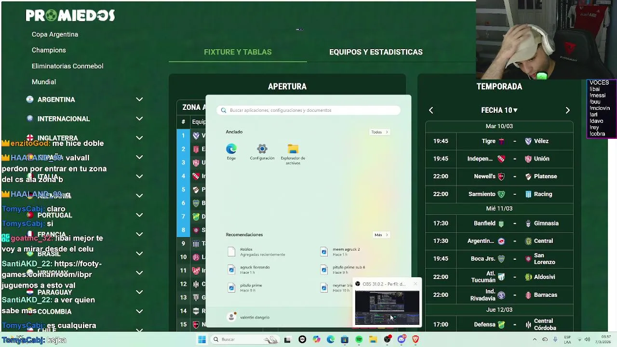Click the Racing team crest

click(528, 194)
